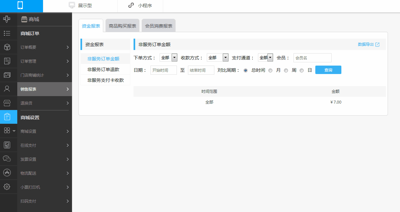
Task: Click the list icon in left rail
Action: (x=7, y=33)
